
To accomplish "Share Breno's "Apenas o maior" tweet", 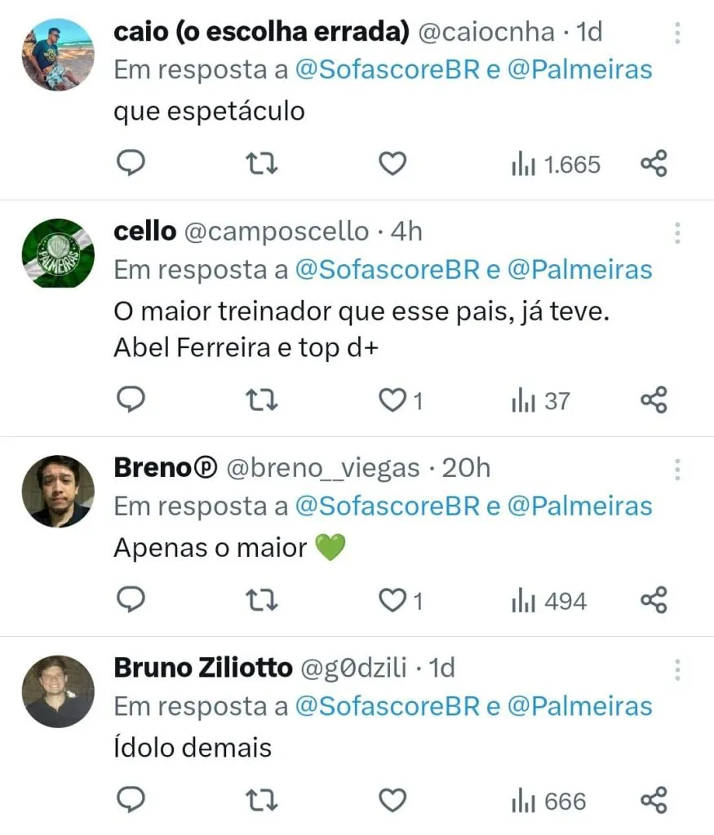I will [654, 601].
